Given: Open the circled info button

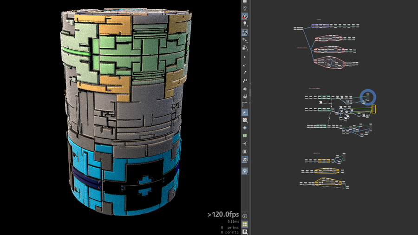Looking at the screenshot, I should pos(245,216).
